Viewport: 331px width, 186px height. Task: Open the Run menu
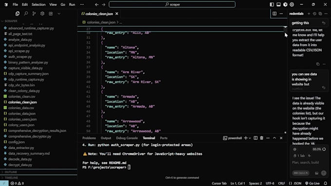tap(72, 4)
